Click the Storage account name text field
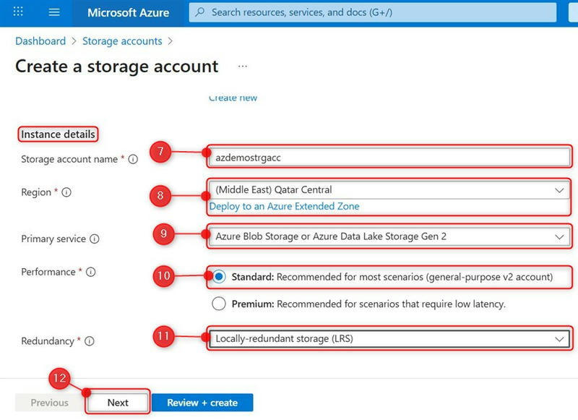The image size is (578, 420). coord(389,156)
